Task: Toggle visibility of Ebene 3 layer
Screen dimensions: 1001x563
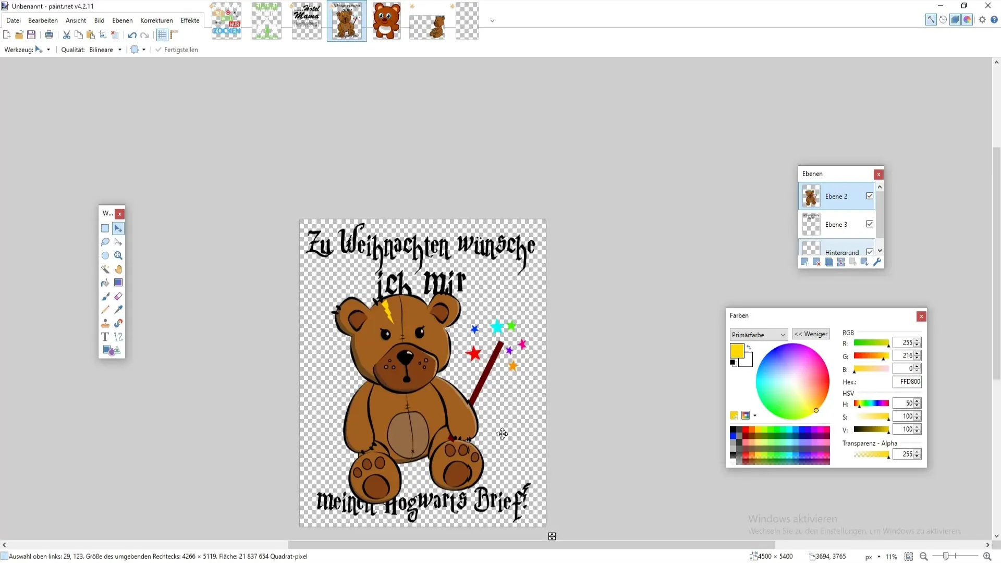Action: coord(870,224)
